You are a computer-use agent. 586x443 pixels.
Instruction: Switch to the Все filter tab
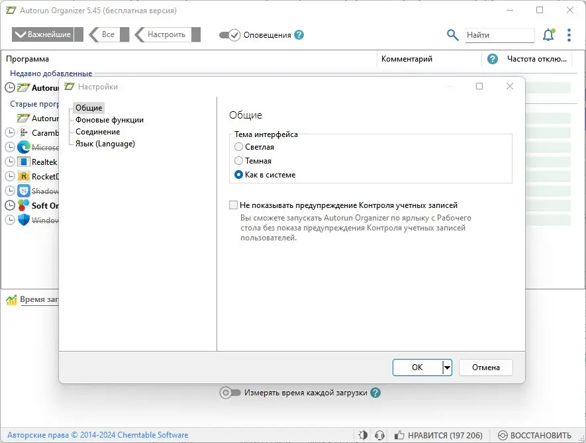pyautogui.click(x=109, y=34)
